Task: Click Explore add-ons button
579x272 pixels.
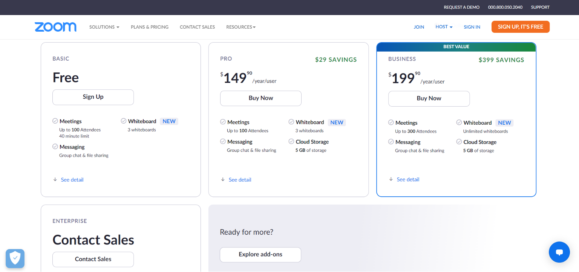Action: tap(260, 255)
